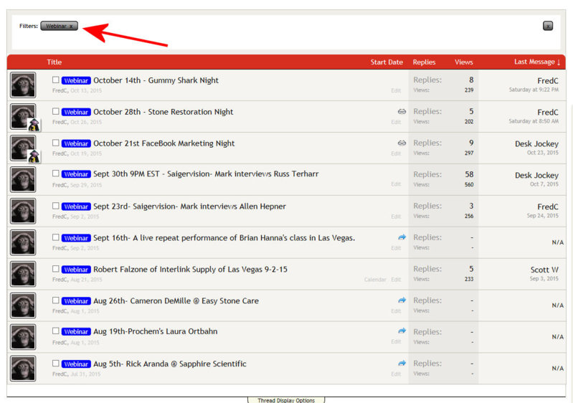This screenshot has height=403, width=573.
Task: Click the redirect arrow on the Aug 26th thread
Action: pyautogui.click(x=402, y=300)
